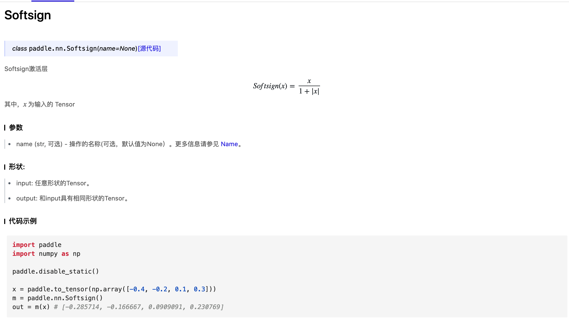Click the 形状 section heading
This screenshot has height=319, width=569.
pos(16,167)
